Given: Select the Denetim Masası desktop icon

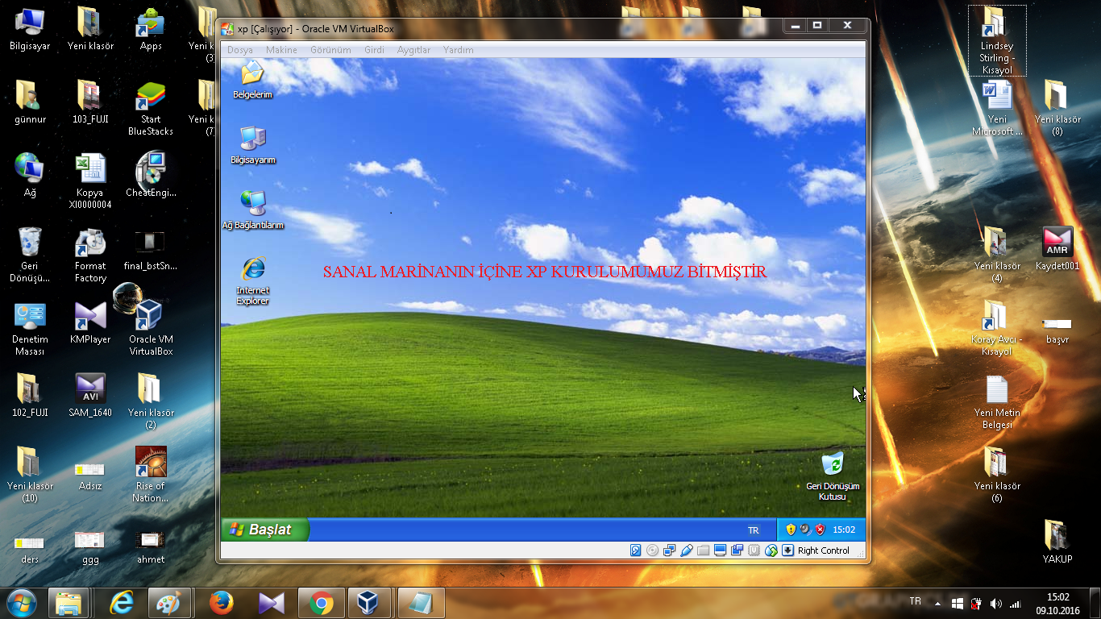Looking at the screenshot, I should point(30,328).
